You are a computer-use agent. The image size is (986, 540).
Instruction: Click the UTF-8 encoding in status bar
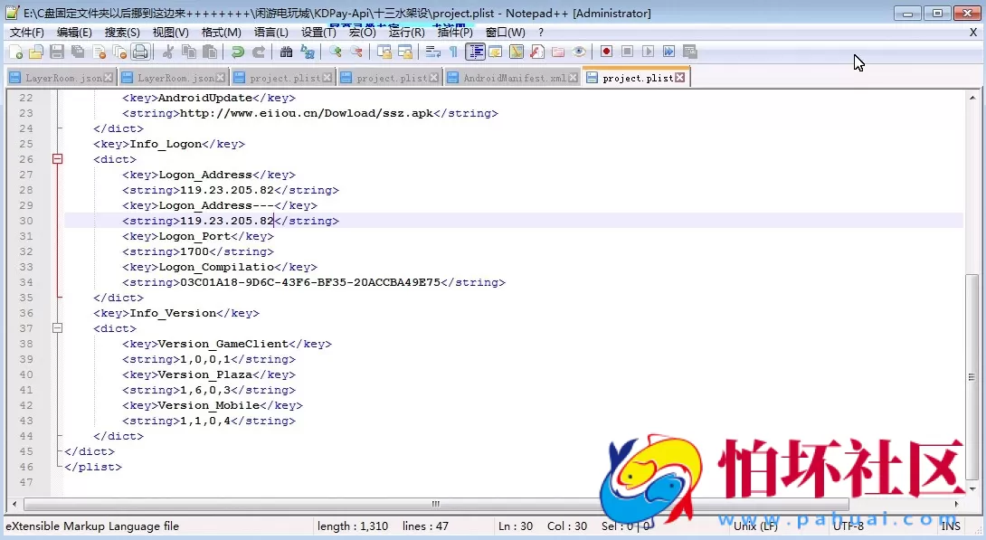coord(848,526)
